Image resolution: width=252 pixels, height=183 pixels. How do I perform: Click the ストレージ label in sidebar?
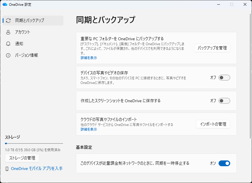12,137
